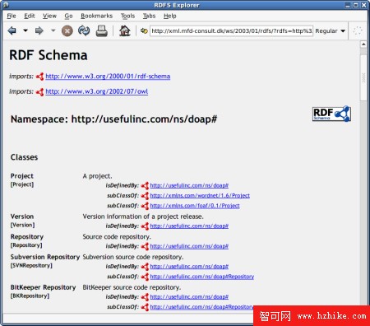Viewport: 370px width, 326px height.
Task: Click RDF icon beside Subversion isDefinedBy
Action: pos(145,267)
